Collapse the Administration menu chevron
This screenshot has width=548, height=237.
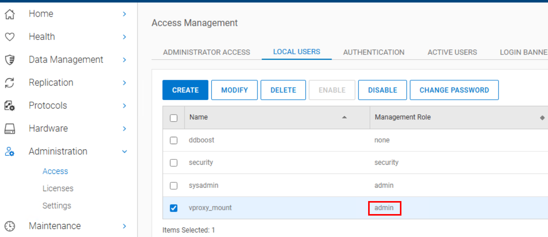click(x=124, y=152)
